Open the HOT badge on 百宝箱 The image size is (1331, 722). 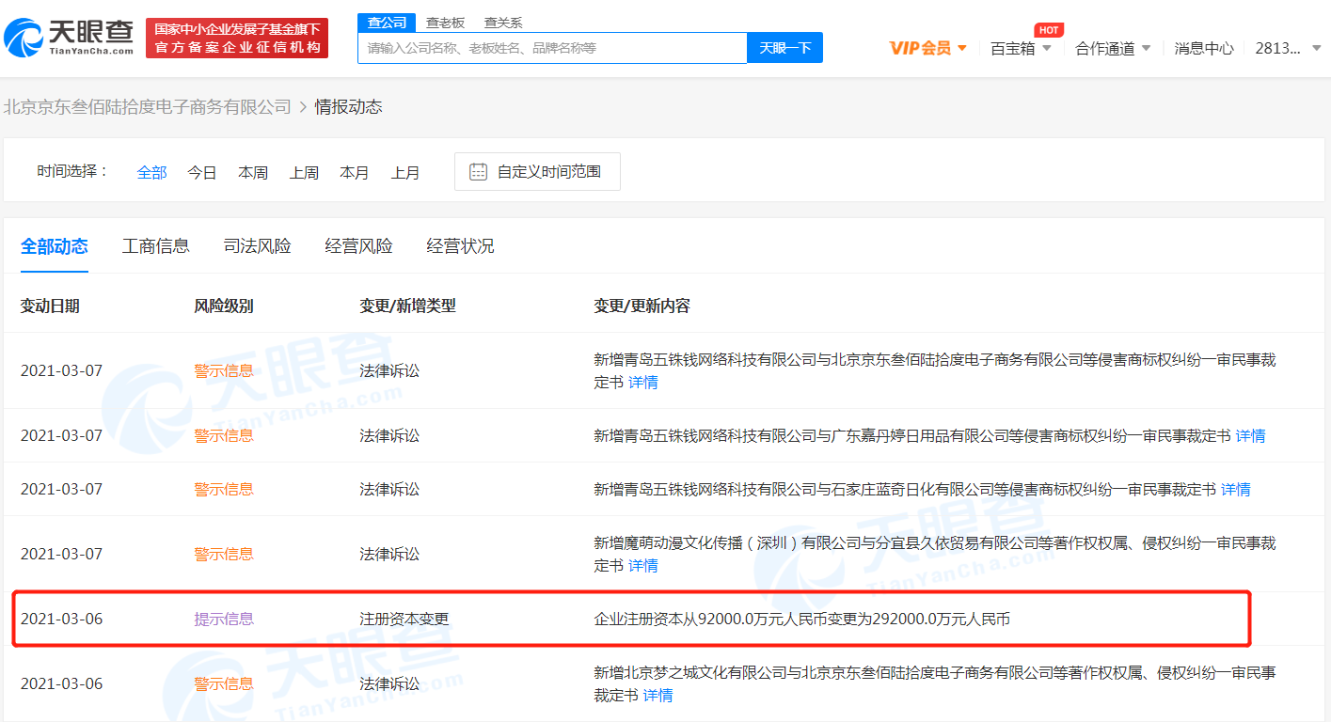pos(1049,30)
